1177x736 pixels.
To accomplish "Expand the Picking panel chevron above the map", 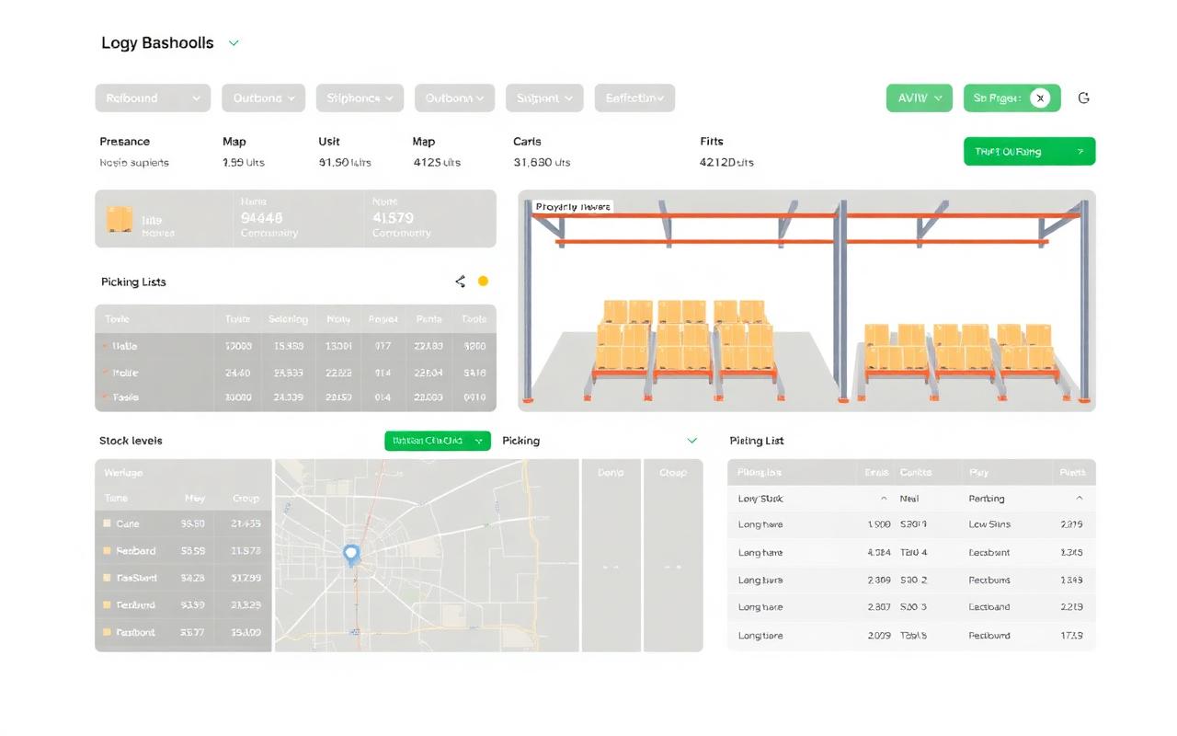I will pyautogui.click(x=692, y=441).
